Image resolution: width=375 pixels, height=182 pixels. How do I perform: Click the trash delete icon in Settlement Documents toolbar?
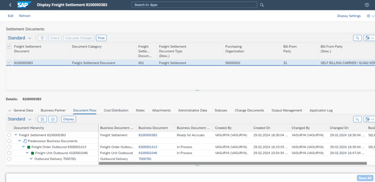coord(42,38)
